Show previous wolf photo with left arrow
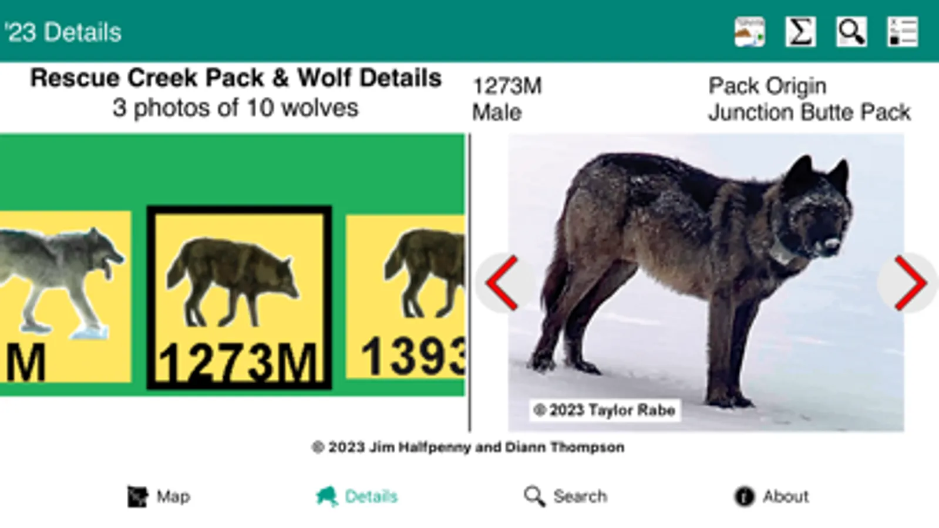939x528 pixels. 502,283
